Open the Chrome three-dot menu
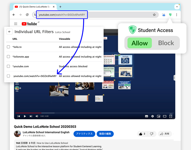Viewport: 191px width, 150px height. [176, 15]
